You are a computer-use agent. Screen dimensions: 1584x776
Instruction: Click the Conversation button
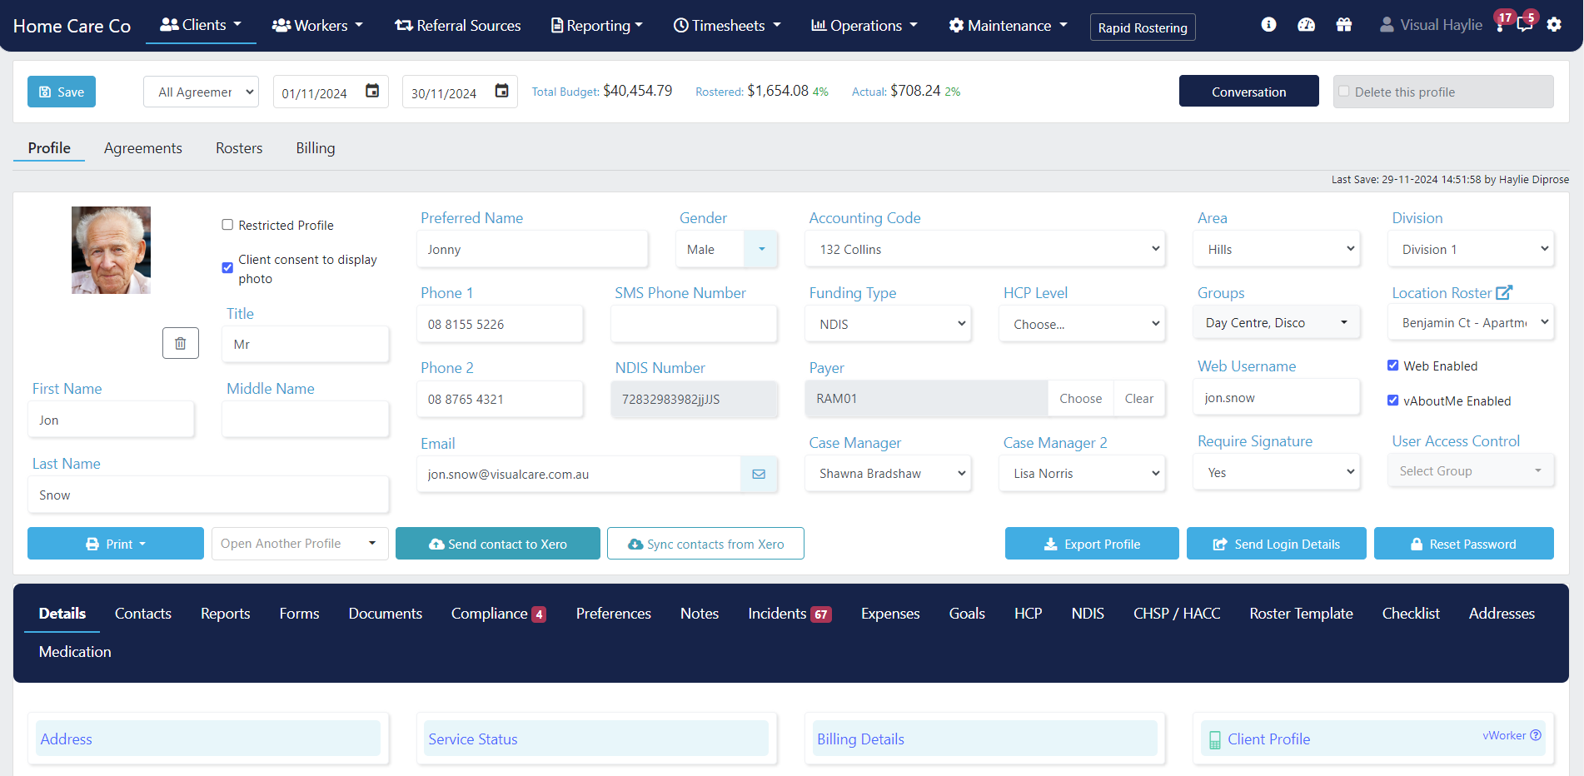pyautogui.click(x=1248, y=91)
